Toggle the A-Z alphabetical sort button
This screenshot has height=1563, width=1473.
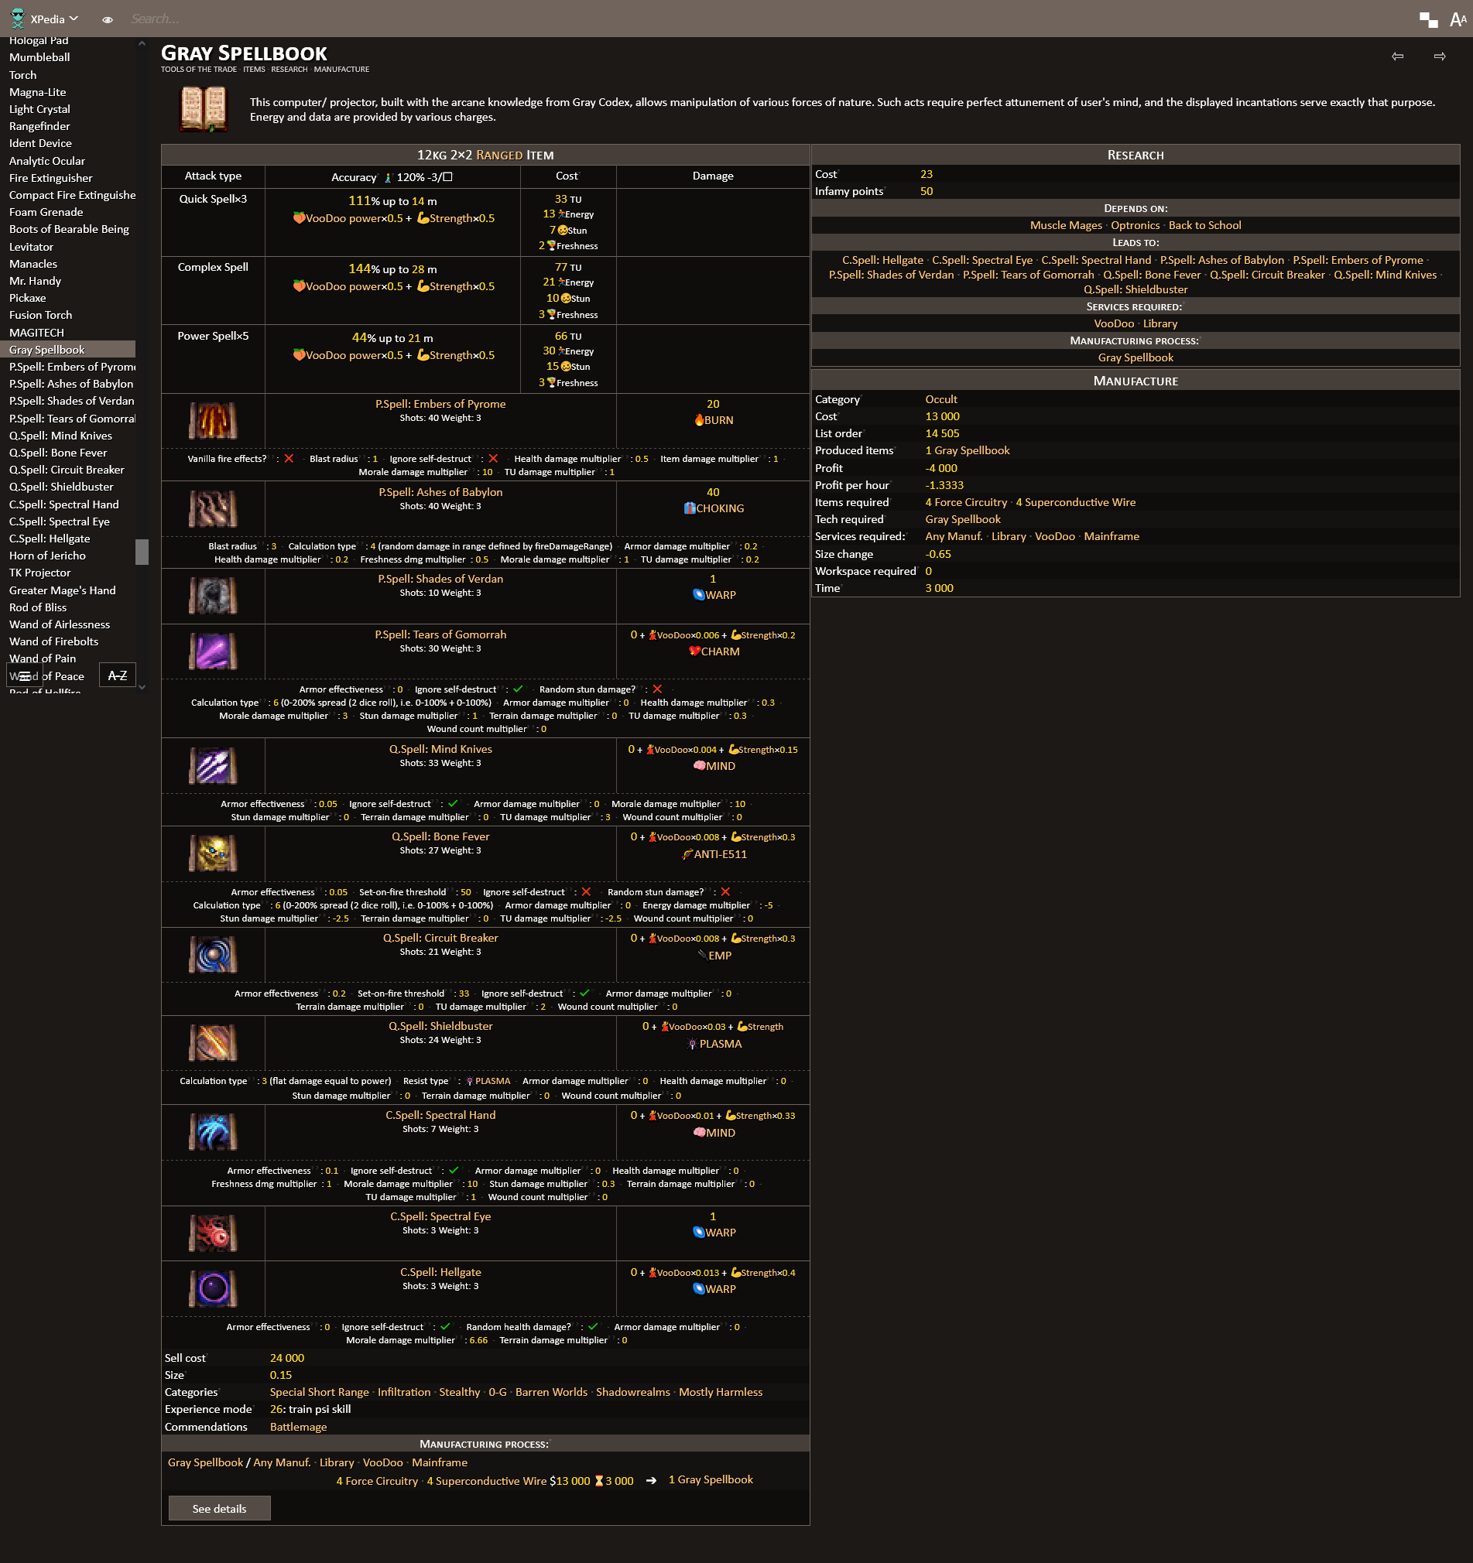pos(117,675)
